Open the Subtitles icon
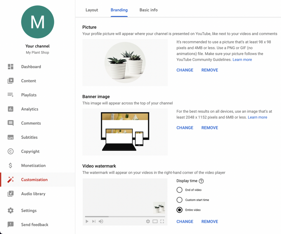 pos(11,137)
